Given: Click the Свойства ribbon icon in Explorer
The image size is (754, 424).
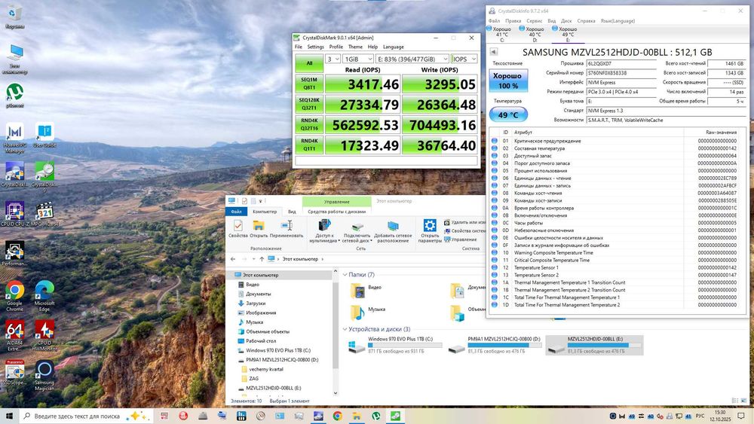Looking at the screenshot, I should click(x=238, y=228).
